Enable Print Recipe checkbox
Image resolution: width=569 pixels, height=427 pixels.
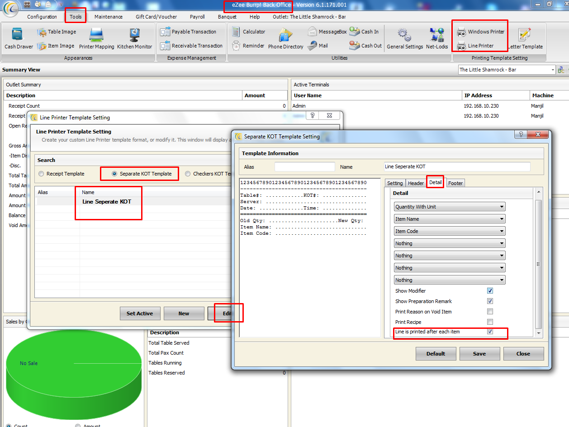[x=490, y=322]
